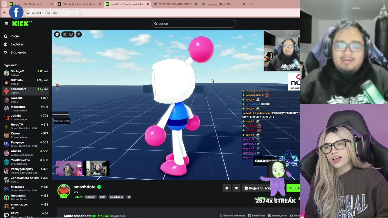388x218 pixels.
Task: Click the Amouranth avatar icon
Action: [x=6, y=197]
